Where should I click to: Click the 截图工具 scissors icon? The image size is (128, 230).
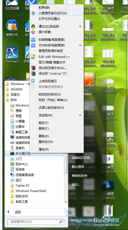(x=12, y=132)
